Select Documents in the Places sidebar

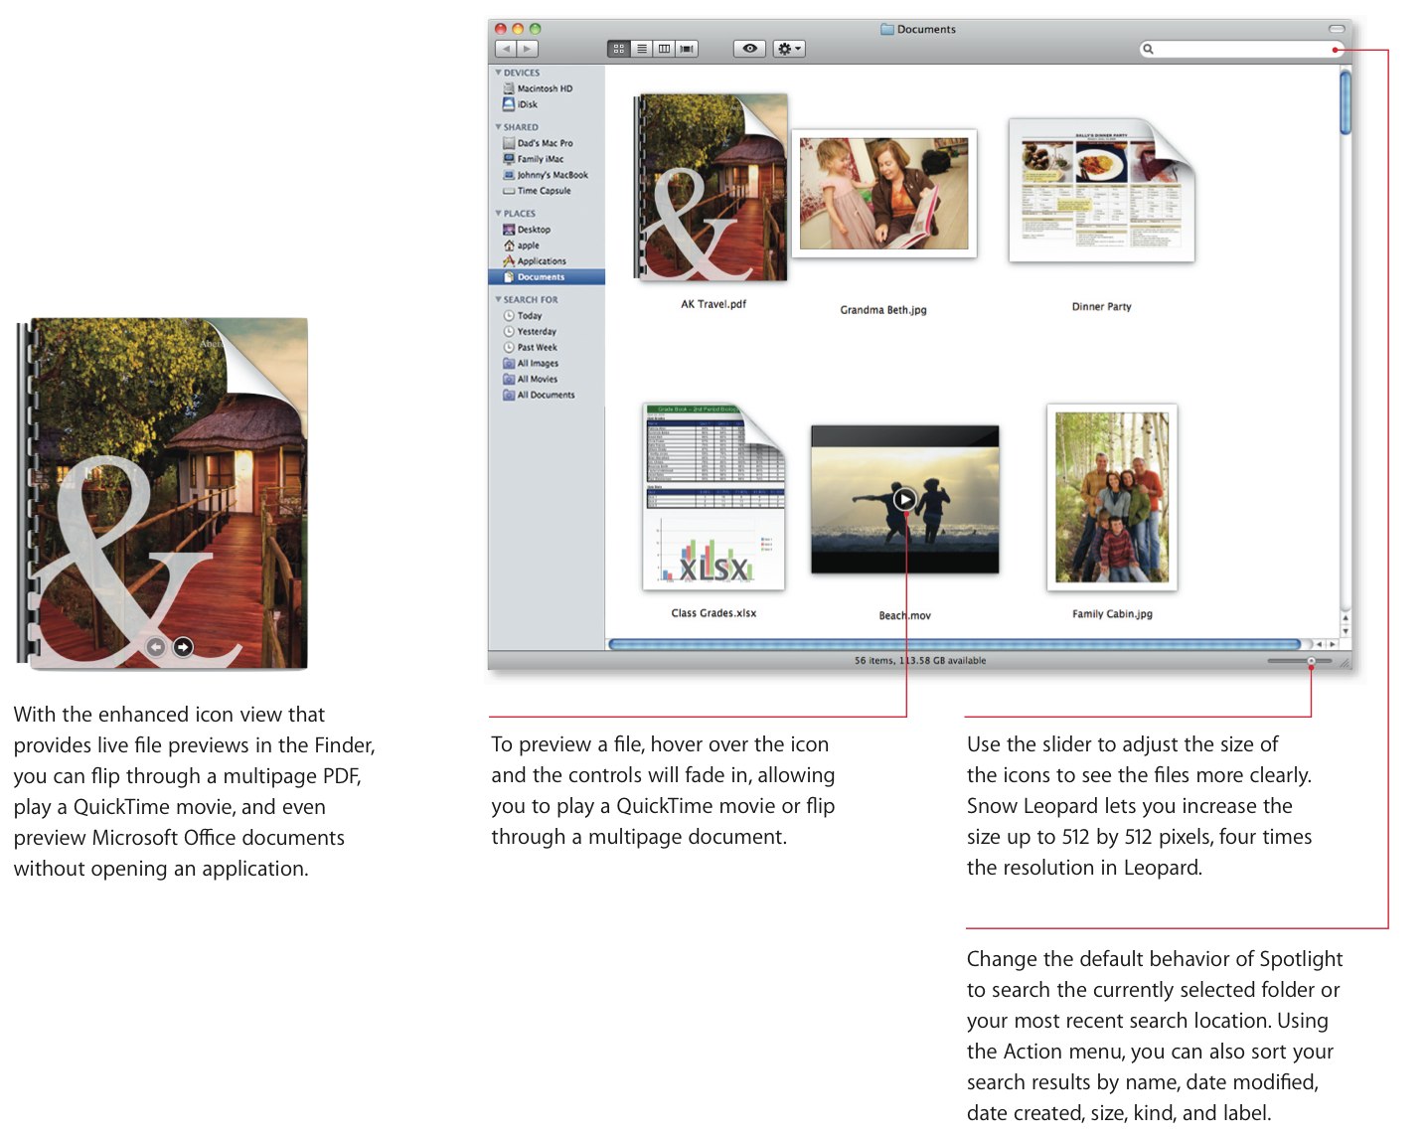point(541,277)
